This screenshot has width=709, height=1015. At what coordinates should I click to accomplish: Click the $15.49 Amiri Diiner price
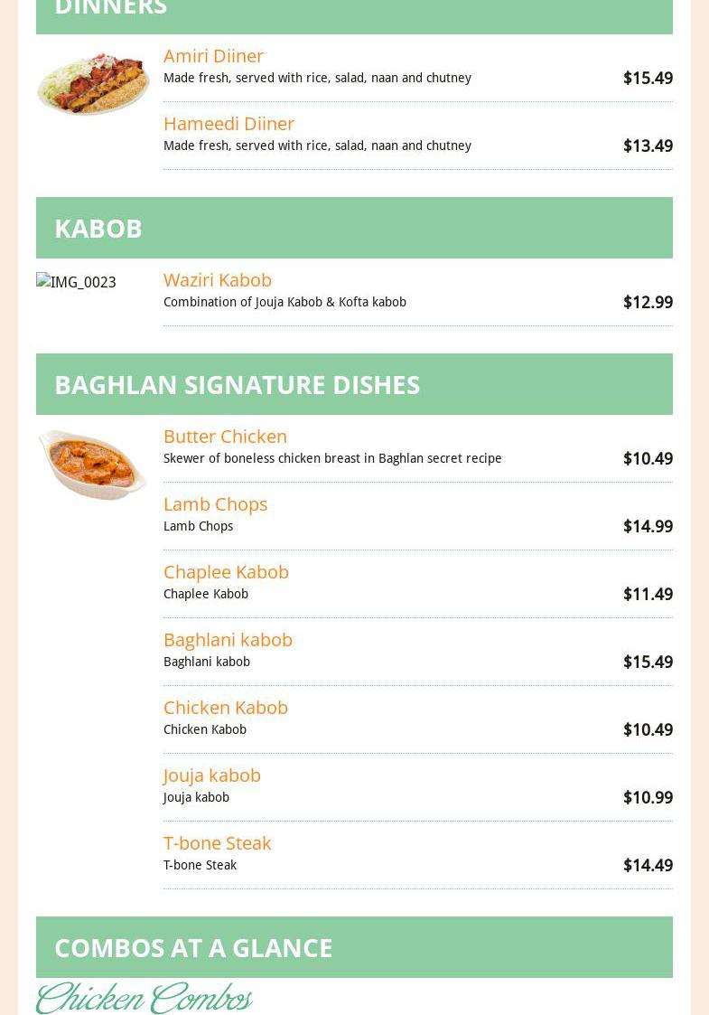pyautogui.click(x=648, y=79)
